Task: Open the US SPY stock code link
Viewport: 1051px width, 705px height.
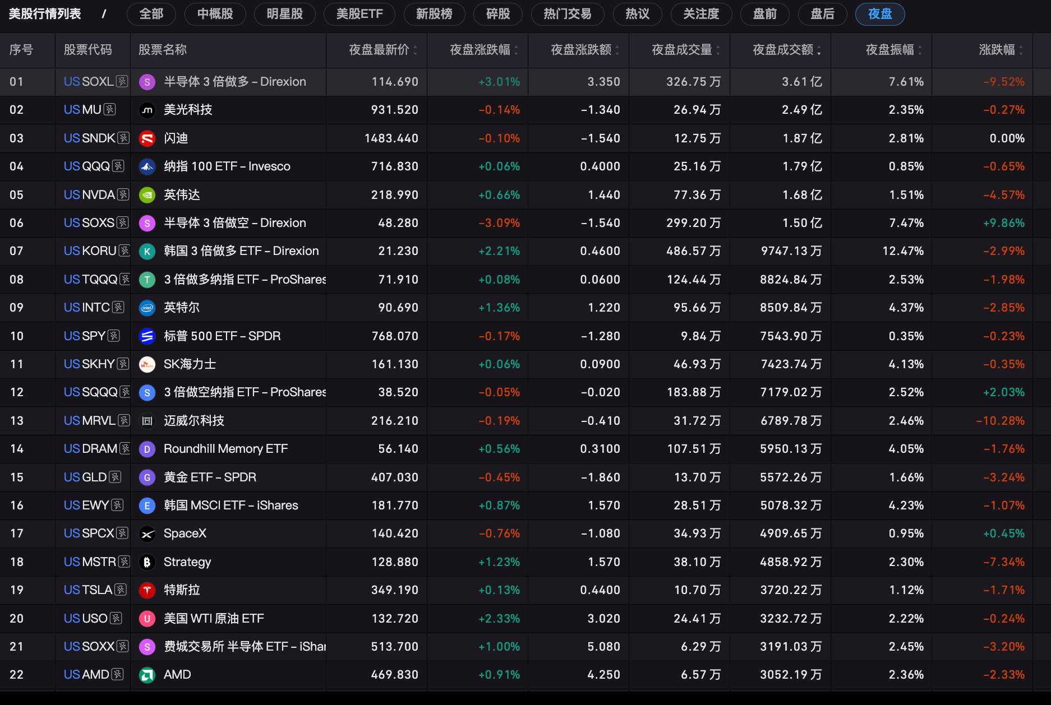Action: [85, 336]
